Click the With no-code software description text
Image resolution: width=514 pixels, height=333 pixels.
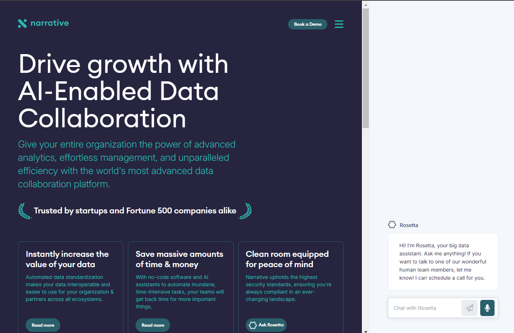click(180, 292)
